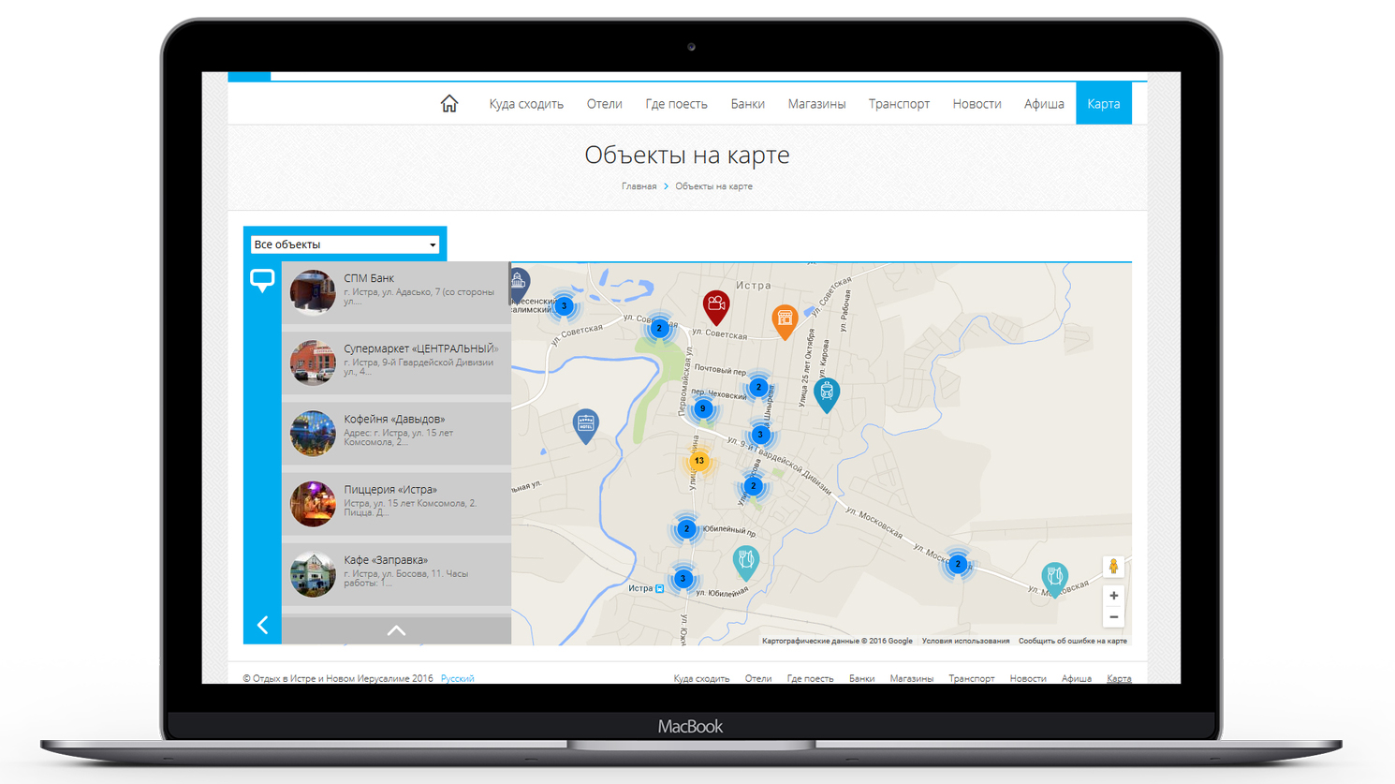Open cluster 2 next to Юбилейный пр label

[686, 529]
